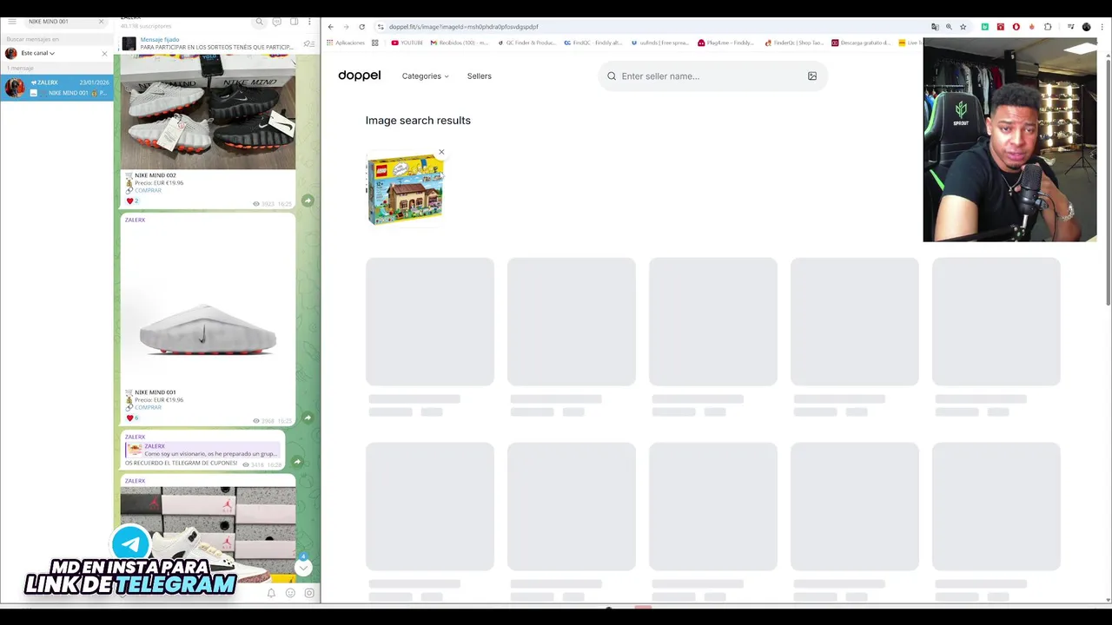
Task: Click COMPRAR link under NIKE MIND 001
Action: [148, 407]
